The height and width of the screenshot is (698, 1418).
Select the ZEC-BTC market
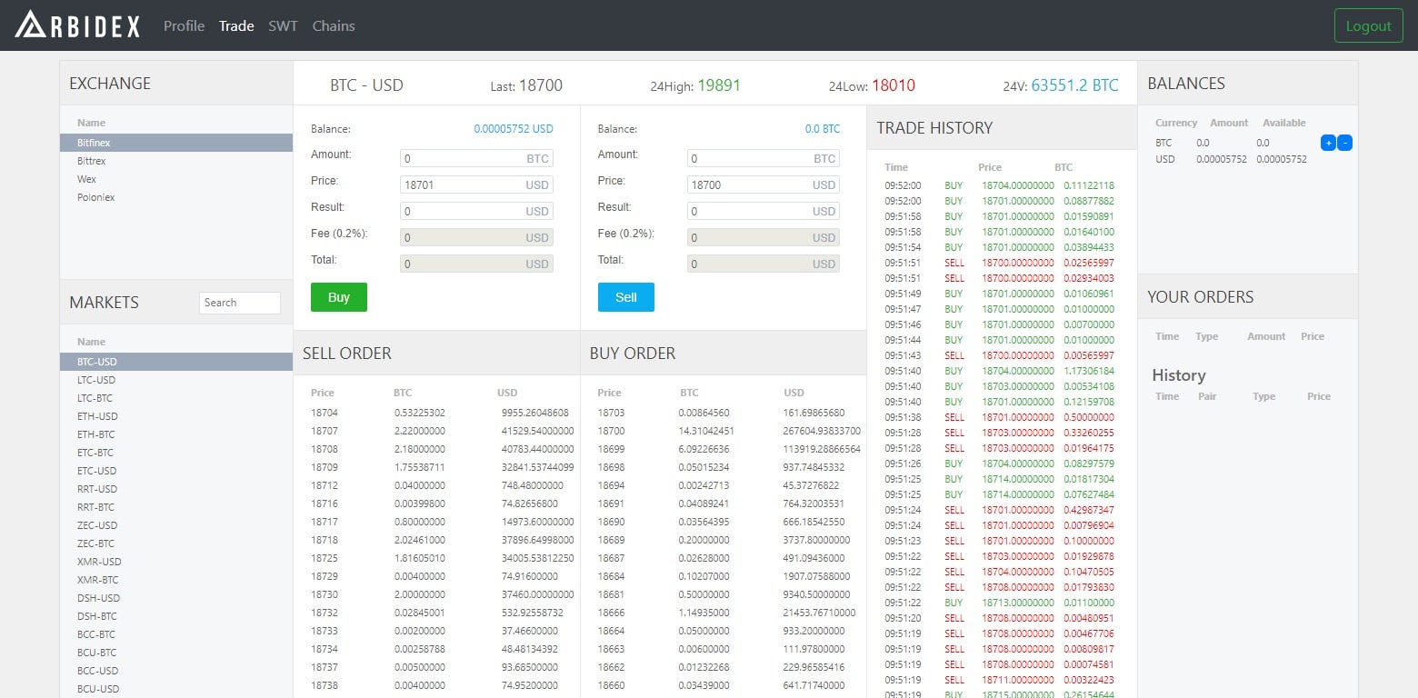pos(176,543)
